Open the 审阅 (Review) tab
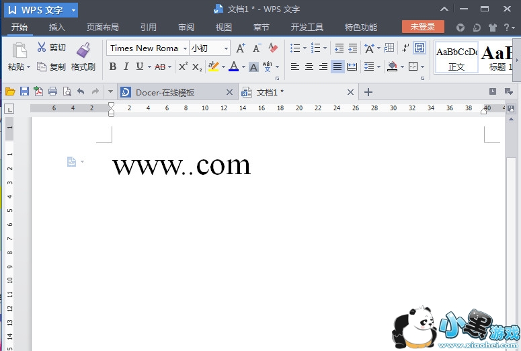This screenshot has height=351, width=521. [186, 28]
